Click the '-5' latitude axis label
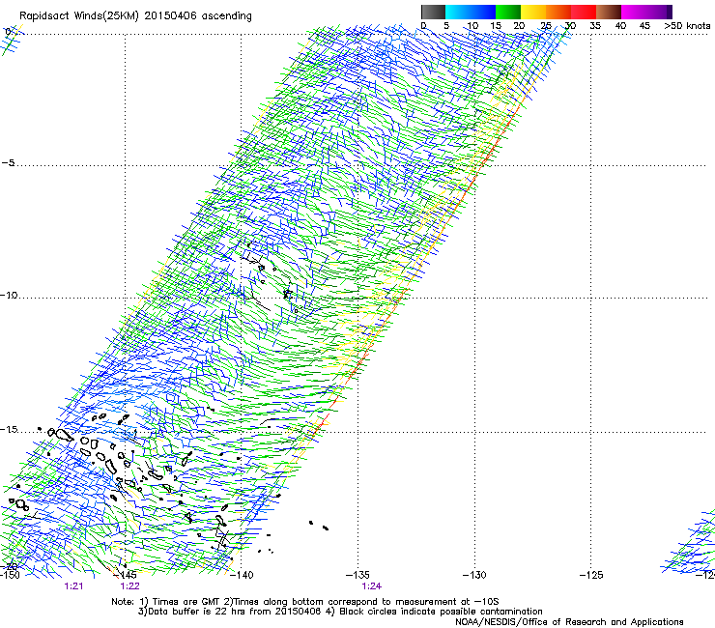Image resolution: width=715 pixels, height=628 pixels. pyautogui.click(x=8, y=163)
